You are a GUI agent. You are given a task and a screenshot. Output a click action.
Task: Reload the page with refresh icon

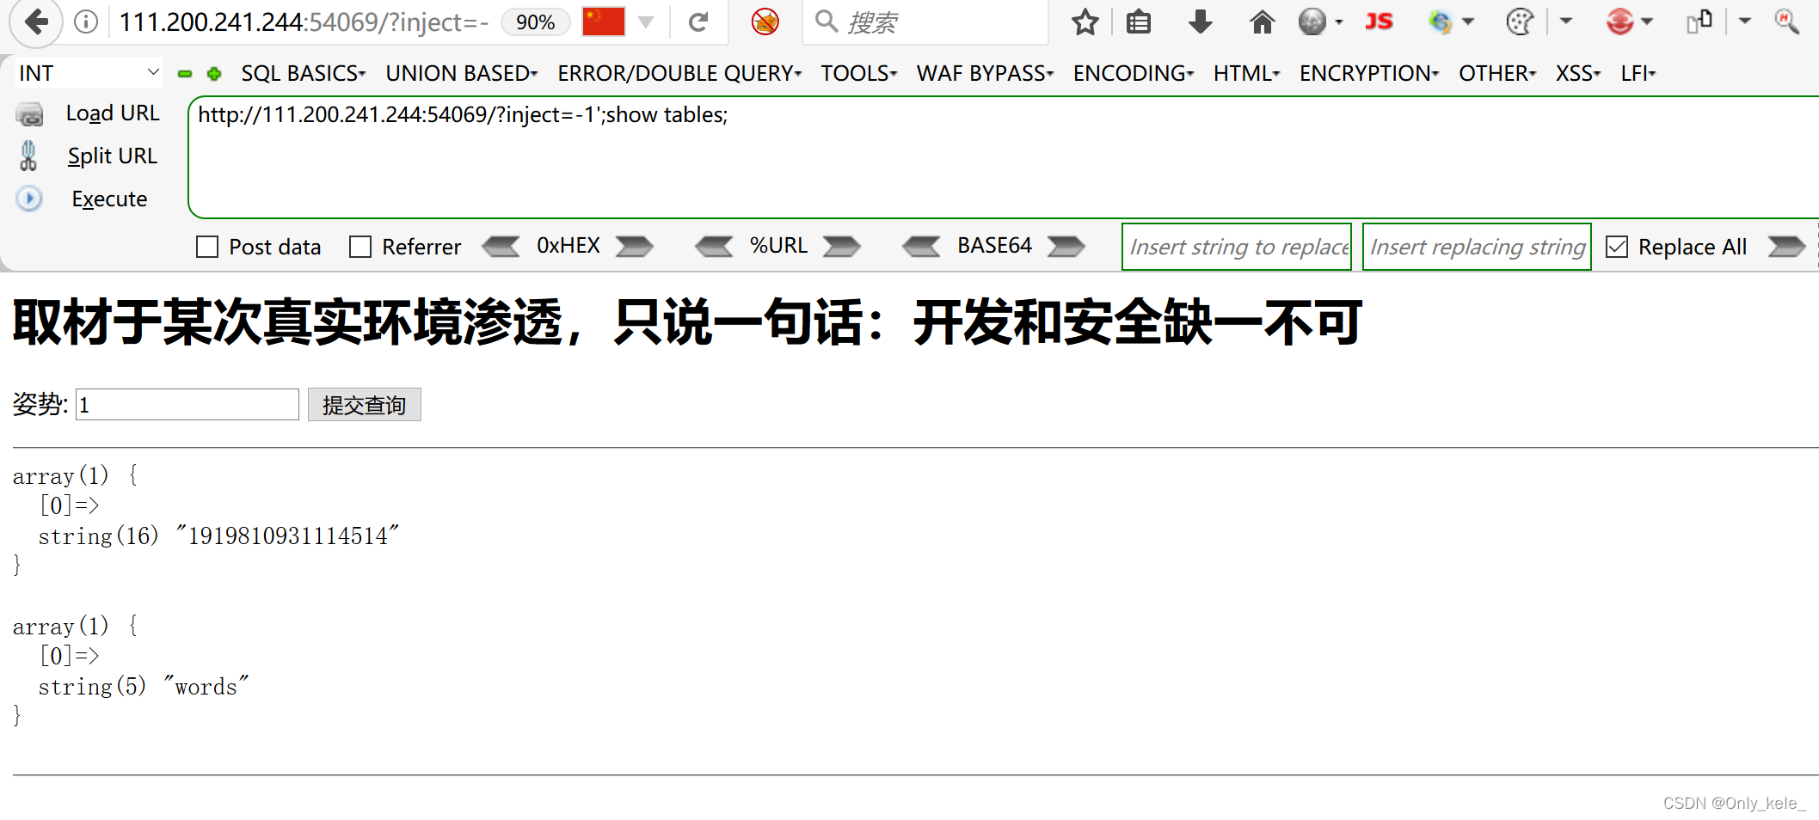698,21
